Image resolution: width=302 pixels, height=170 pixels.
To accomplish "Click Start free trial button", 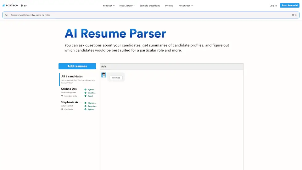I will coord(289,5).
